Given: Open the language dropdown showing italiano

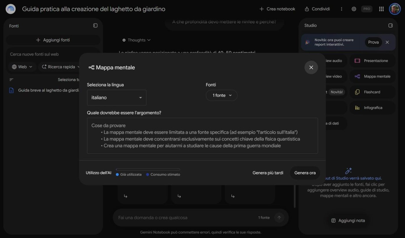Looking at the screenshot, I should click(x=117, y=98).
